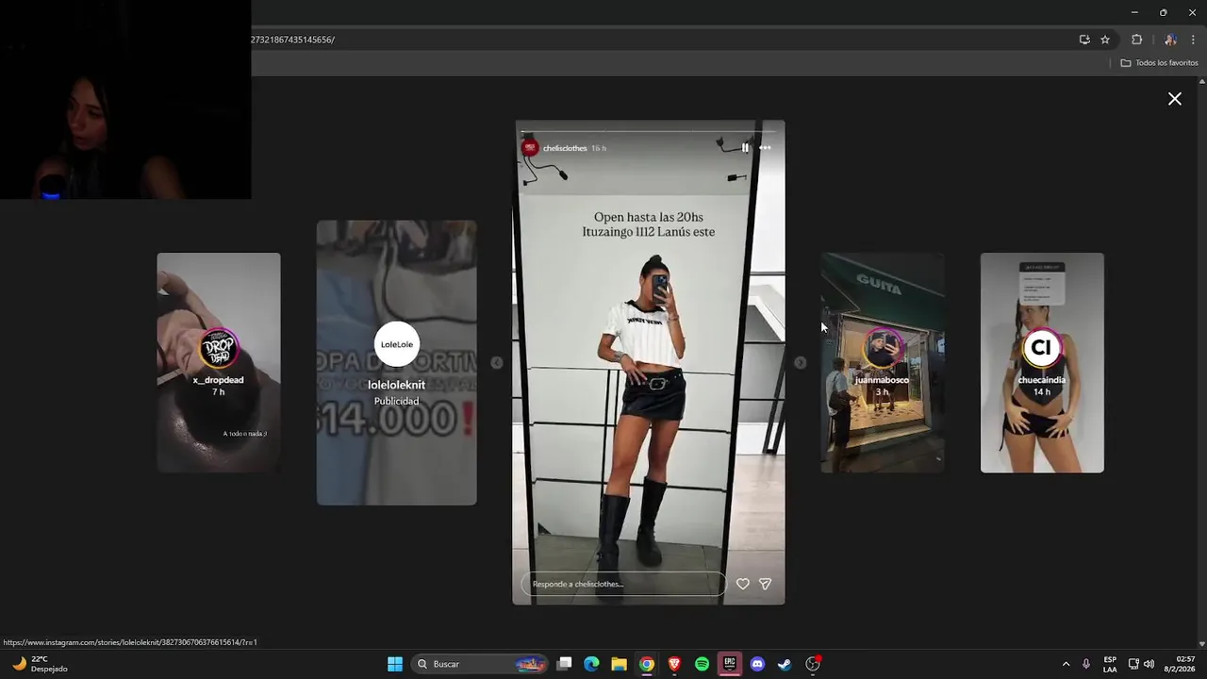Switch to Google Chrome on the taskbar
The image size is (1207, 679).
646,664
